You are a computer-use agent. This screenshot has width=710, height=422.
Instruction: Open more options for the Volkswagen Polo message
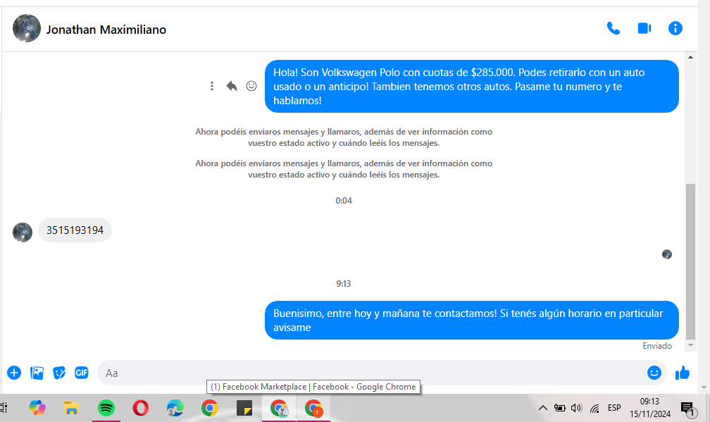tap(212, 86)
